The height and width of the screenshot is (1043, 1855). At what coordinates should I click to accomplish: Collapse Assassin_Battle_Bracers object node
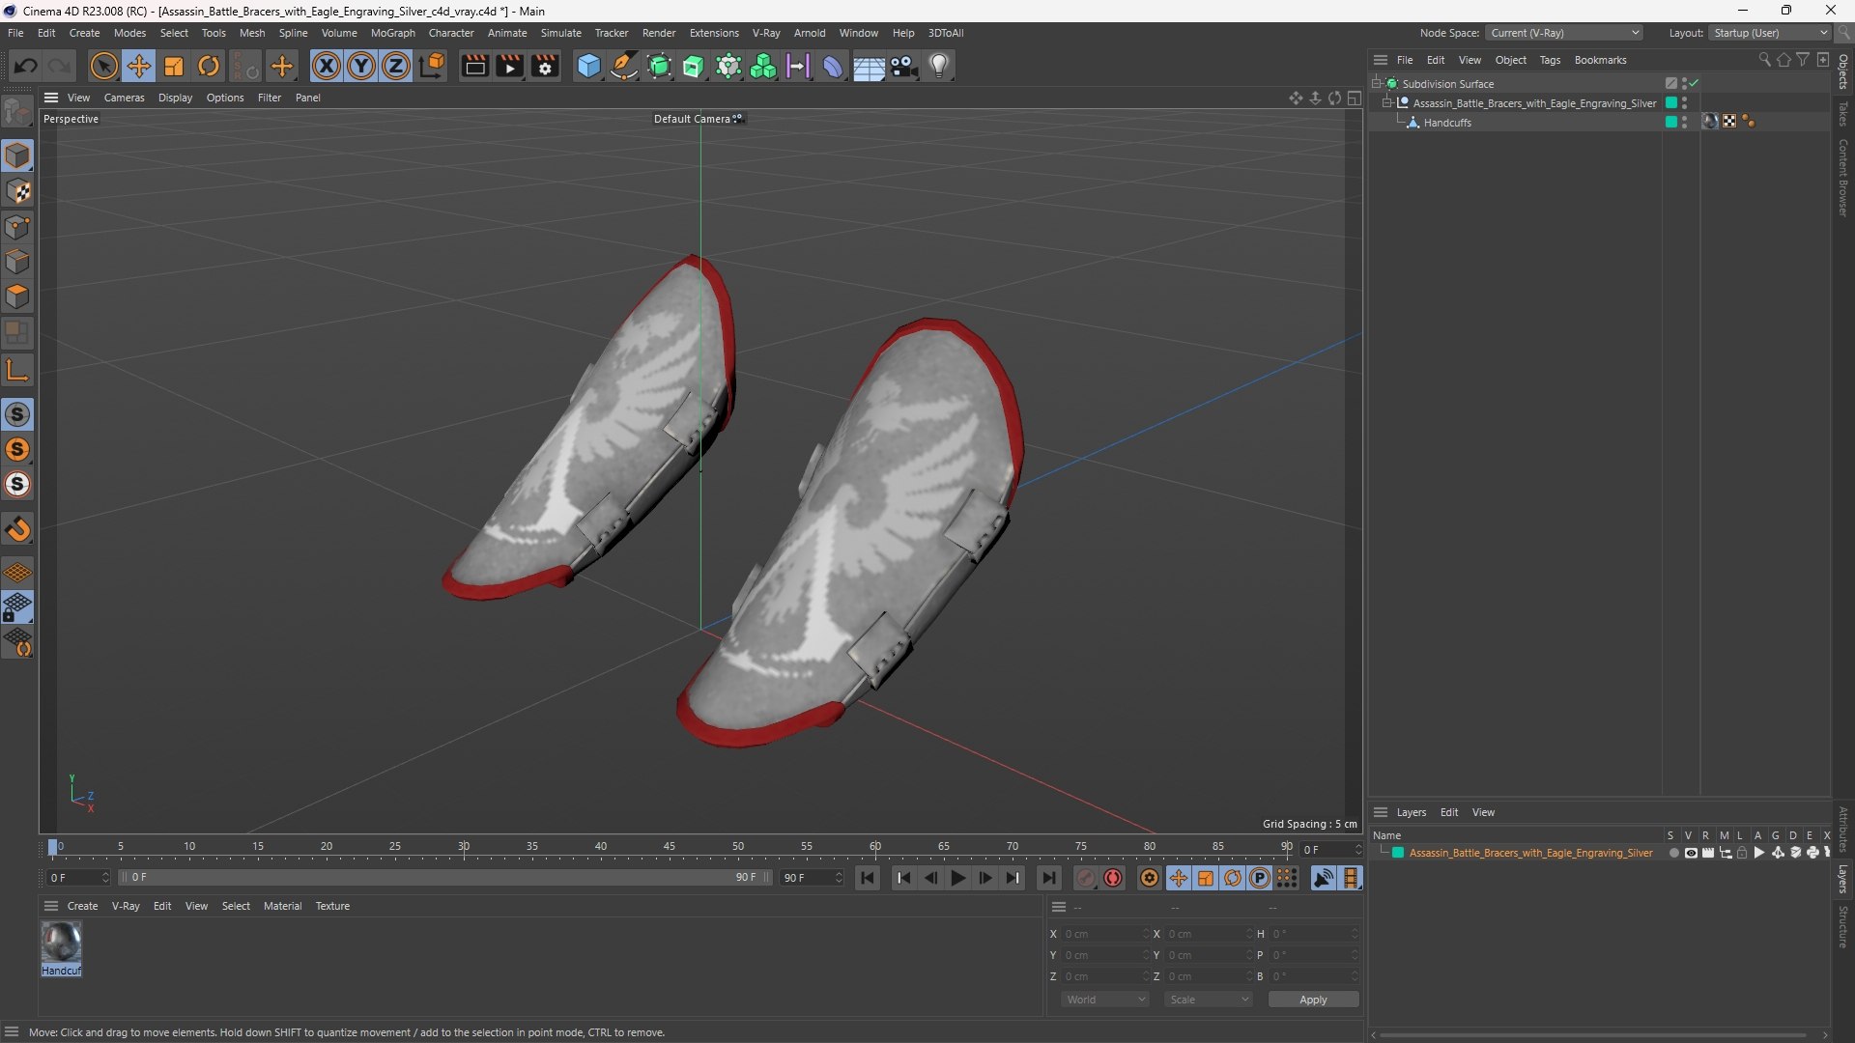pos(1386,103)
